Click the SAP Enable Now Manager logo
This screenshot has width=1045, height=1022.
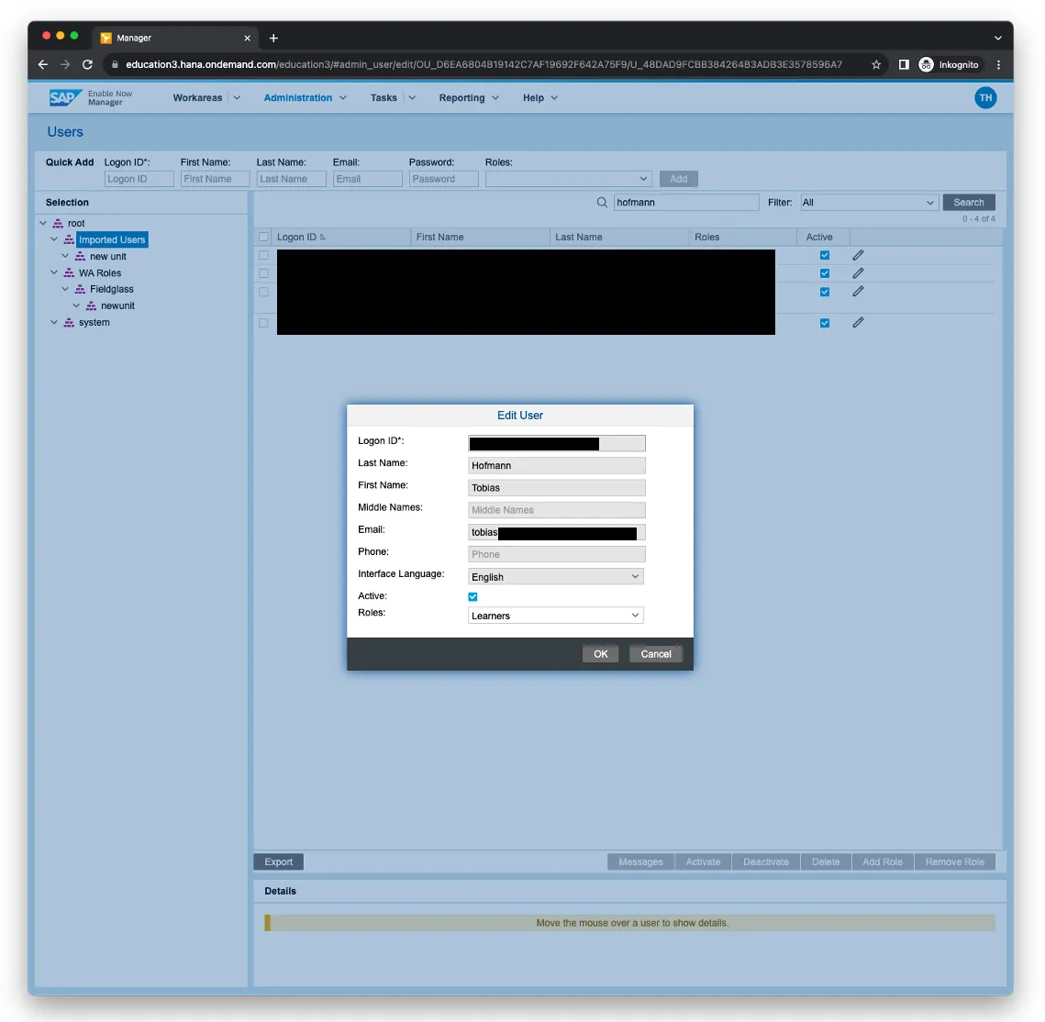click(91, 98)
